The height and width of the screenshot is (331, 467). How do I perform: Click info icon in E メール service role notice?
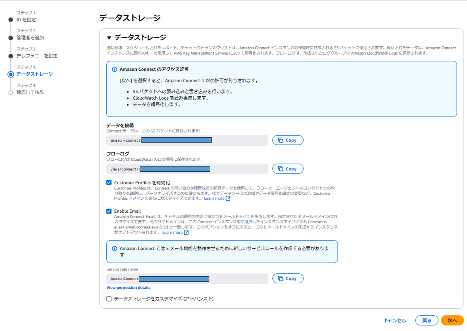[114, 248]
